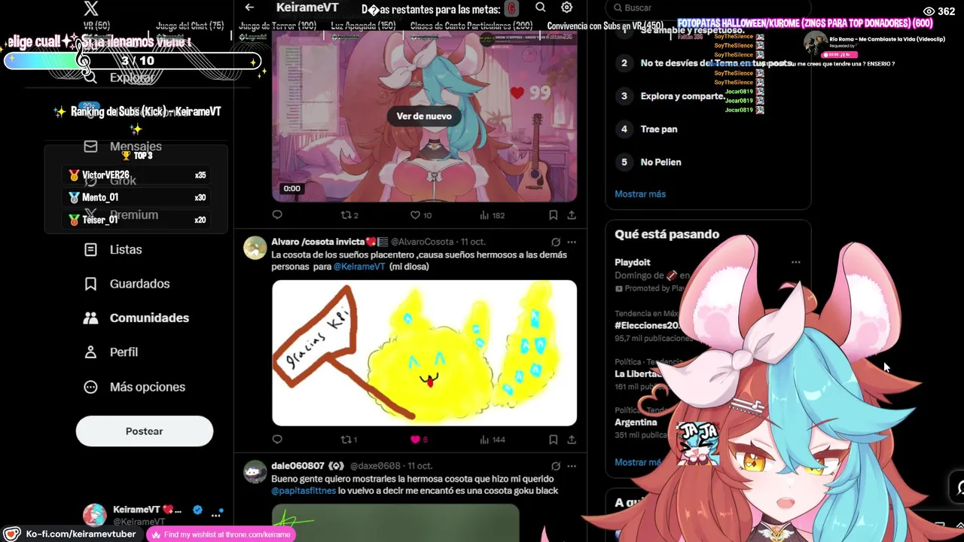
Task: Bookmark the video post
Action: tap(553, 215)
